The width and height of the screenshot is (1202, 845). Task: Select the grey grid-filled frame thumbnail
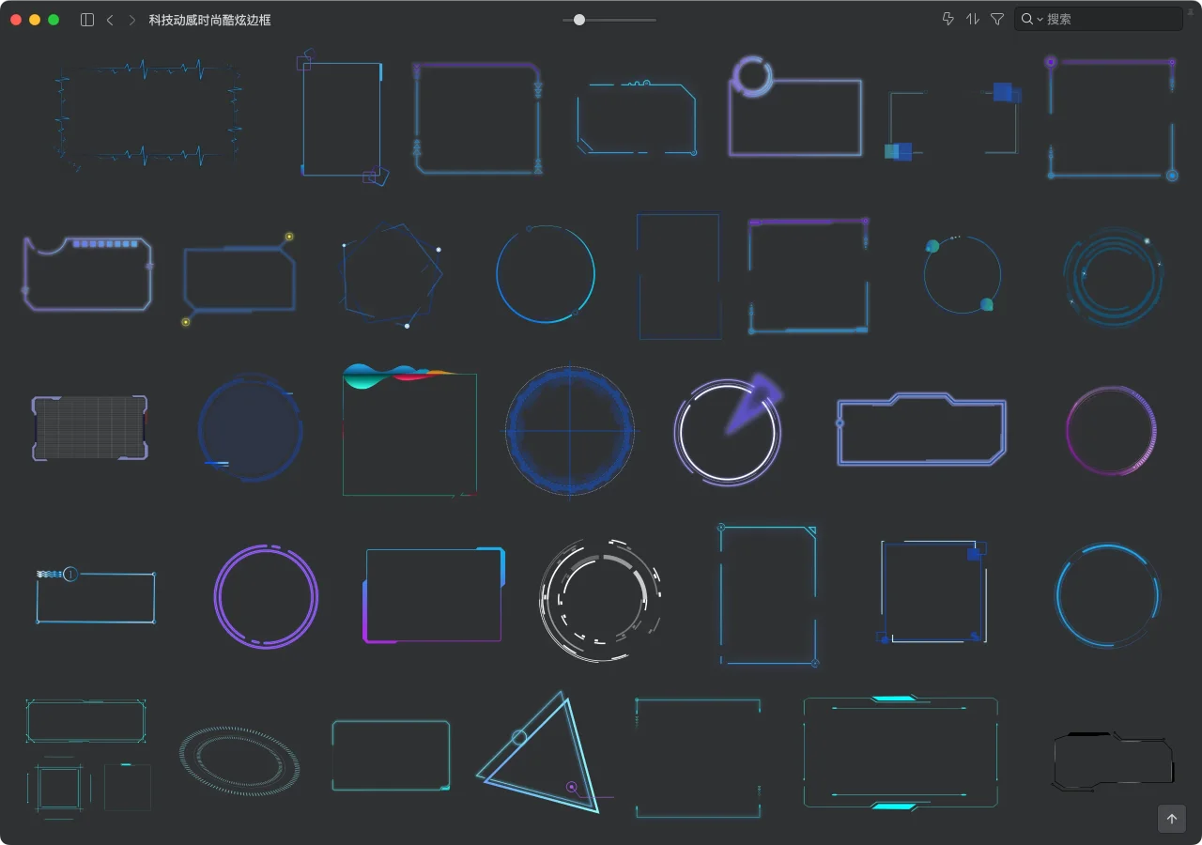pyautogui.click(x=90, y=428)
